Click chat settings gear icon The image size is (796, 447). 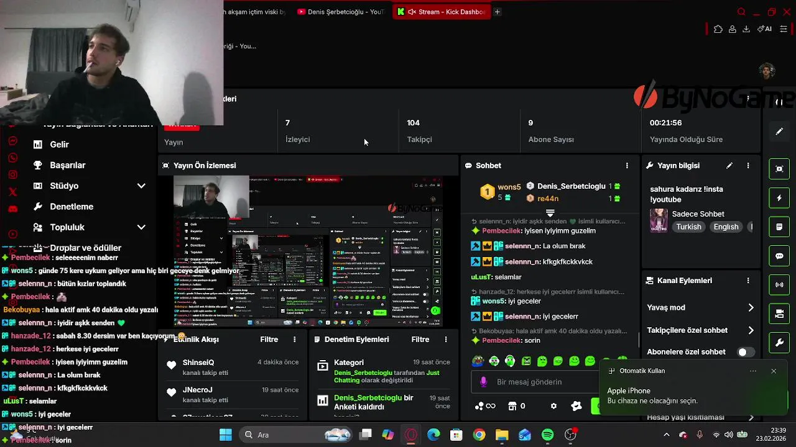coord(553,406)
